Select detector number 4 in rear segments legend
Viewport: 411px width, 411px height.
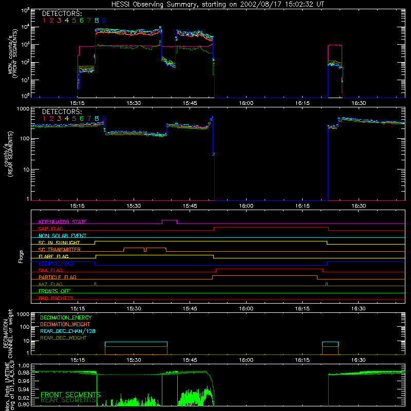pos(67,119)
